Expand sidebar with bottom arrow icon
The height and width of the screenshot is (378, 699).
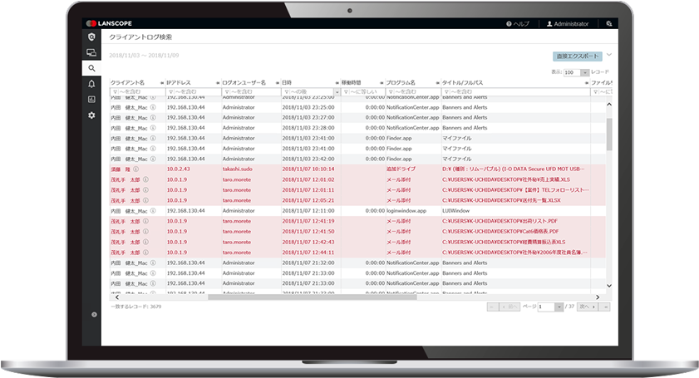coord(94,315)
